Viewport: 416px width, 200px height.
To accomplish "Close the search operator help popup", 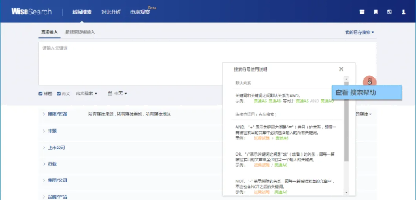I will 341,69.
